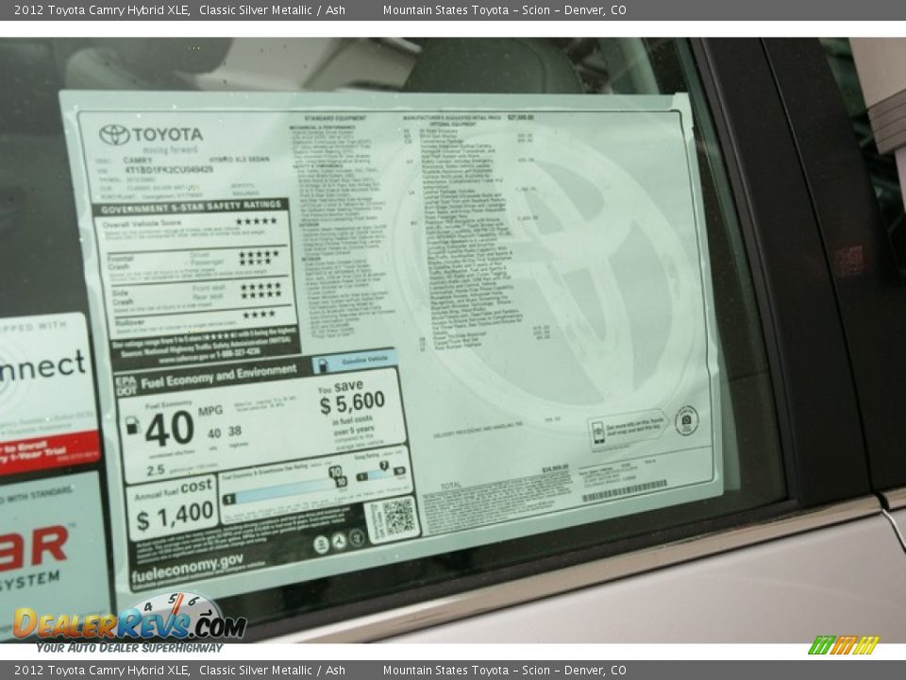Select the fuel pump icon on the economy label

[131, 426]
